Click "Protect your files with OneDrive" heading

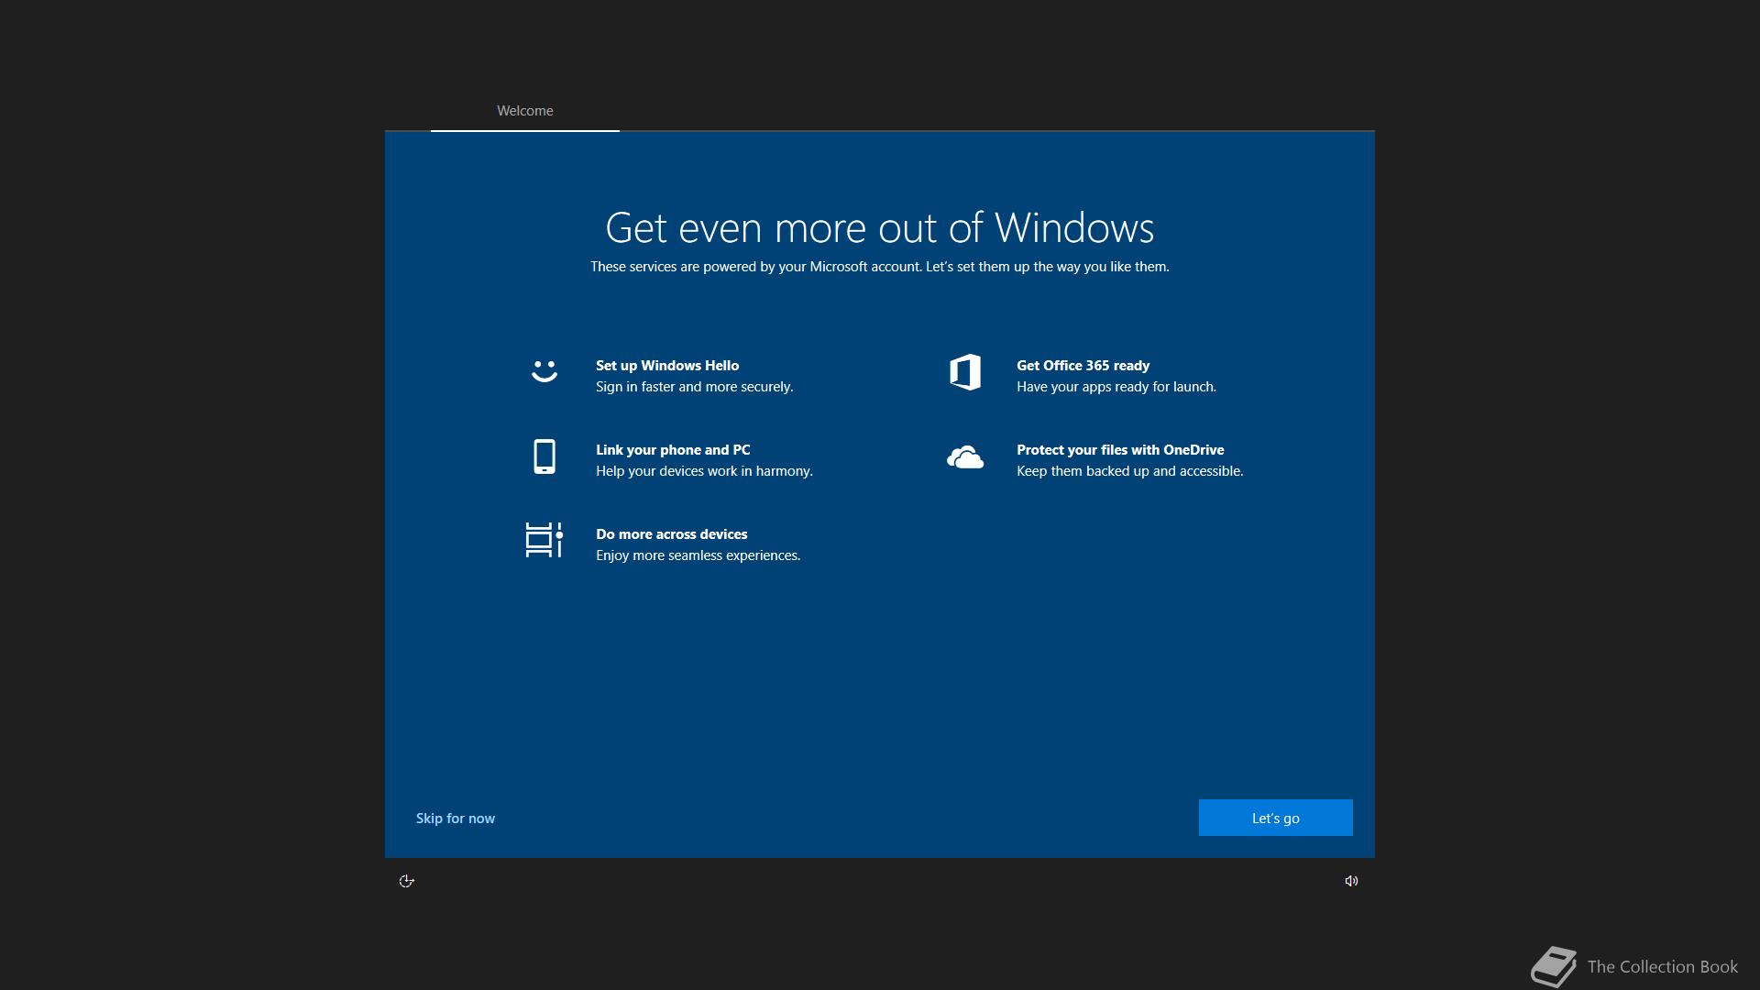pyautogui.click(x=1120, y=450)
